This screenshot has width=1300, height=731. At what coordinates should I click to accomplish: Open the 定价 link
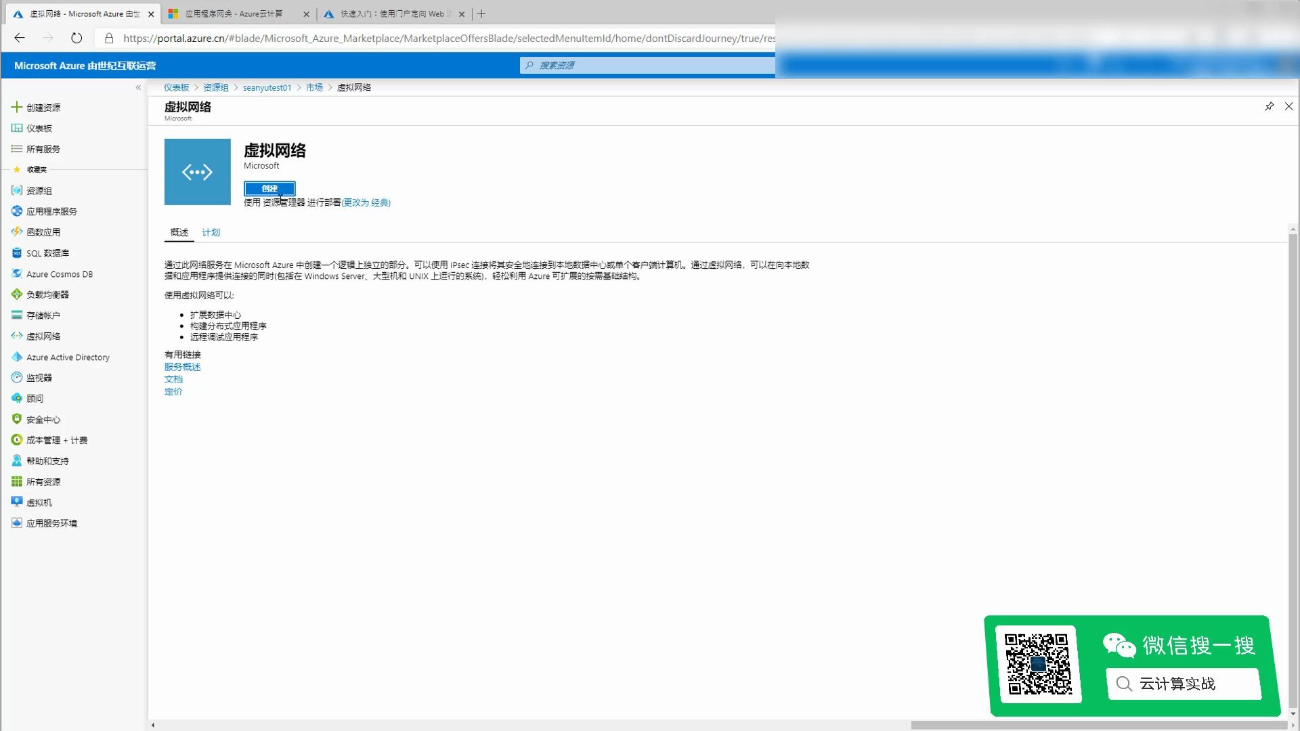[173, 391]
